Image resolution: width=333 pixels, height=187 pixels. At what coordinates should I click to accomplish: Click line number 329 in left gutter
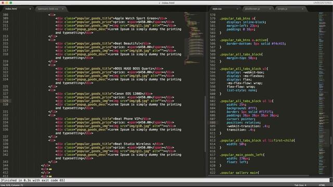coord(6,101)
